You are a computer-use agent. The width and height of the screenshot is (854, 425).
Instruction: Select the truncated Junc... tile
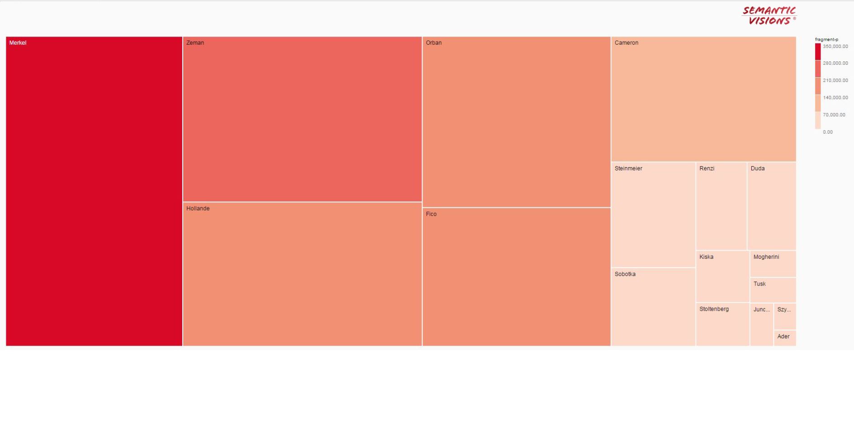click(762, 324)
